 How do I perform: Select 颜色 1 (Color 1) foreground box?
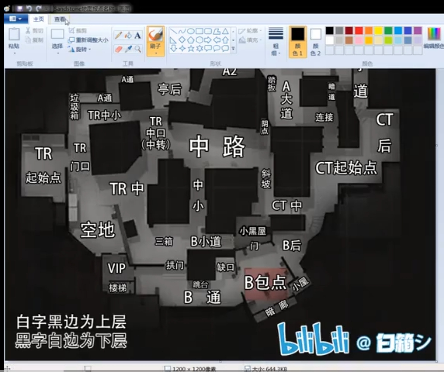[298, 42]
